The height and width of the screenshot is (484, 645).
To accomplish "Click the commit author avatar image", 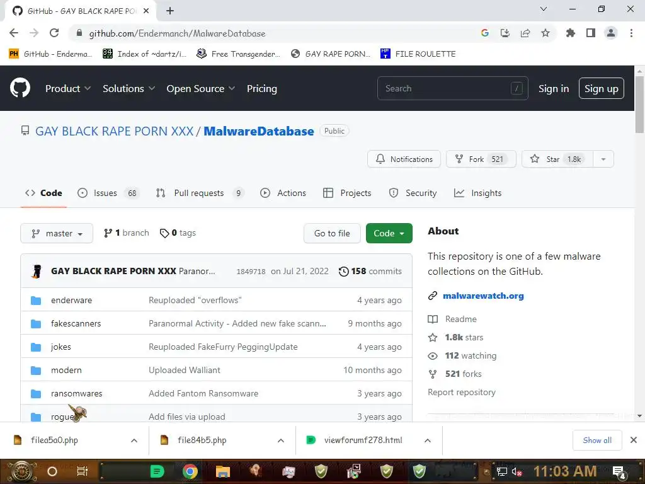I will point(37,271).
